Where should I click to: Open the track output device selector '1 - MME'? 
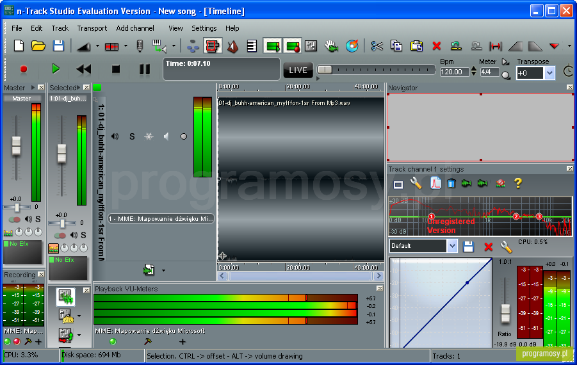(x=161, y=219)
